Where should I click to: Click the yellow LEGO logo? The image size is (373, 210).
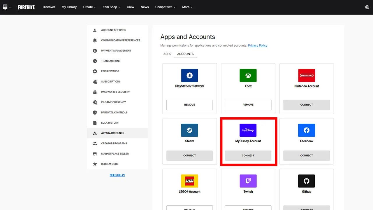tap(189, 181)
